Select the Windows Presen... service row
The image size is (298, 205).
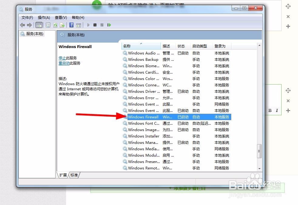coord(176,162)
